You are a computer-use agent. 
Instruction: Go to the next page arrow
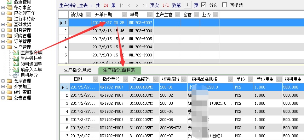137,5
